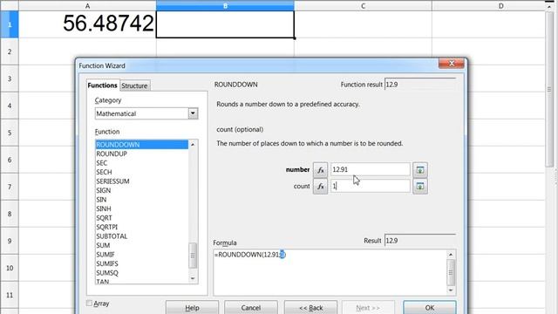Click formula box scroll down arrow
Viewport: 558px width, 314px height.
point(451,290)
